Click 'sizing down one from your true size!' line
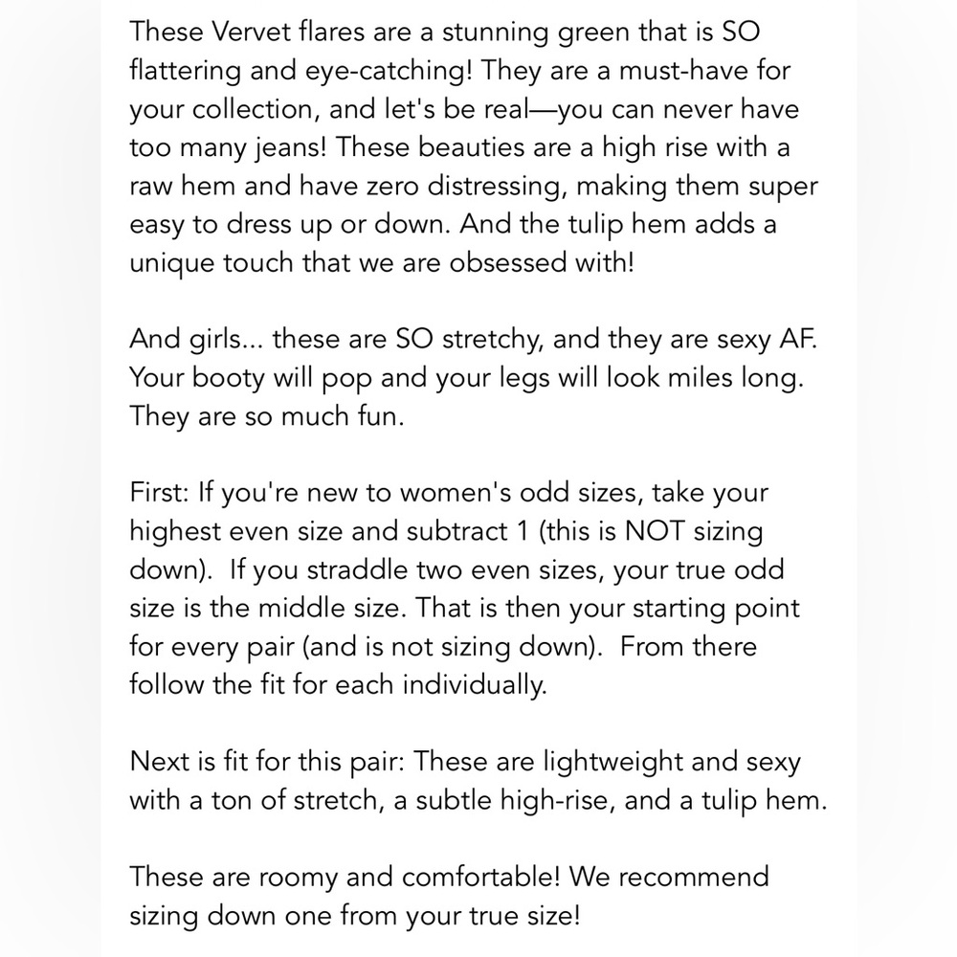Image resolution: width=957 pixels, height=957 pixels. [x=355, y=916]
